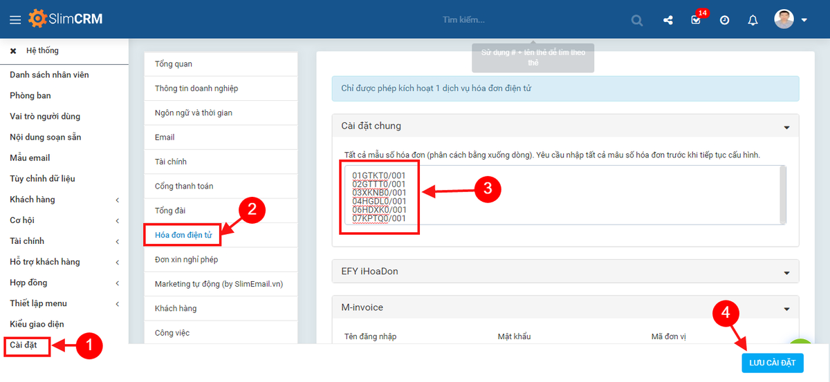Collapse the M-invoice section
Screen dimensions: 830x382
click(786, 308)
